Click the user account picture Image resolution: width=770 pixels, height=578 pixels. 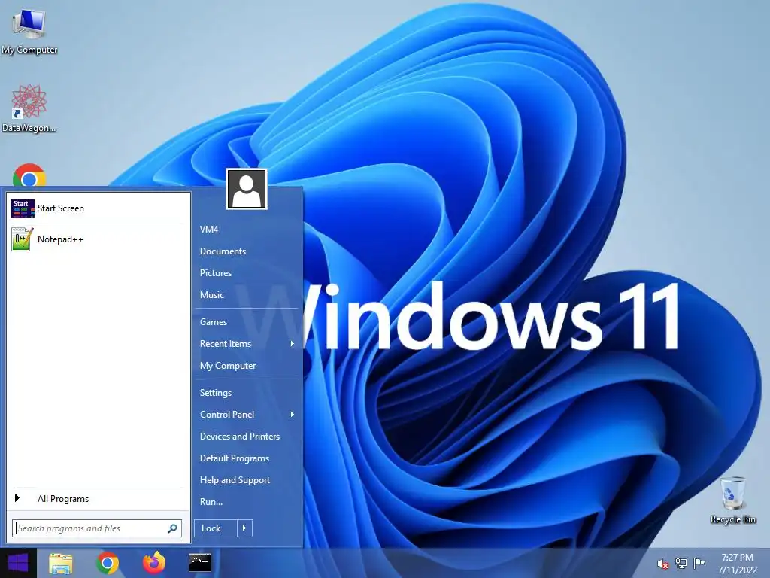tap(247, 189)
